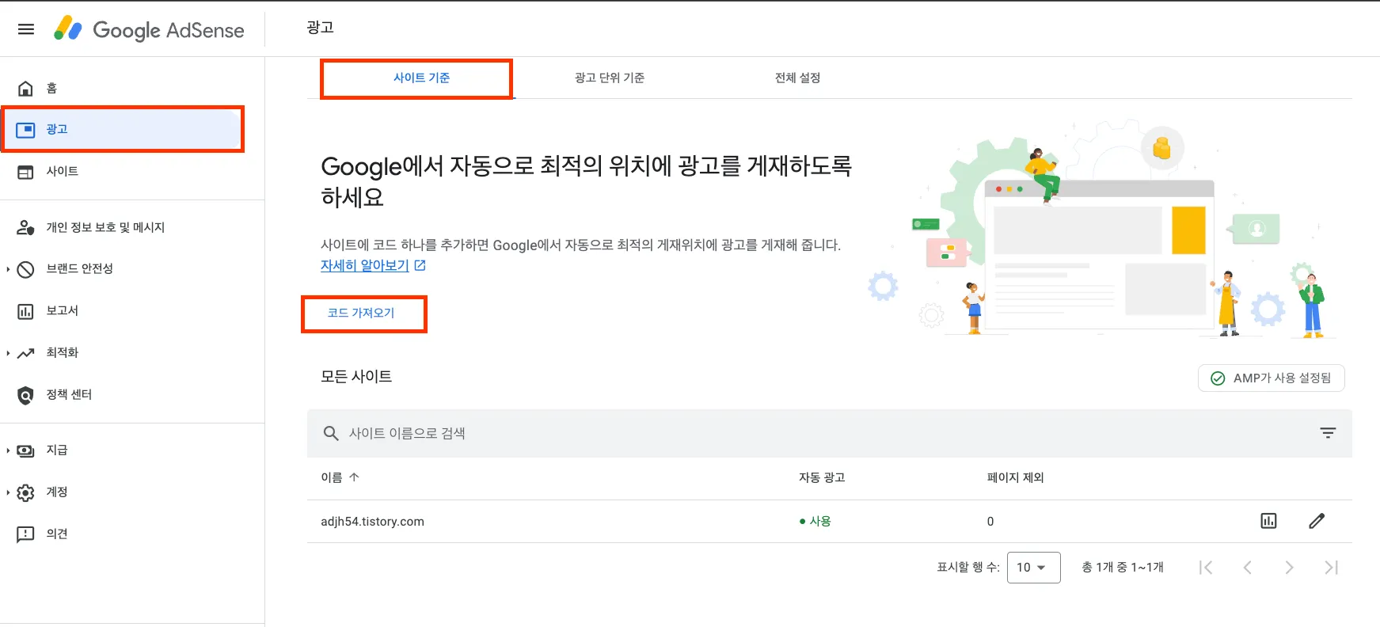1380x627 pixels.
Task: Click the 개인 정보 보호 및 메시지 person icon
Action: 26,228
